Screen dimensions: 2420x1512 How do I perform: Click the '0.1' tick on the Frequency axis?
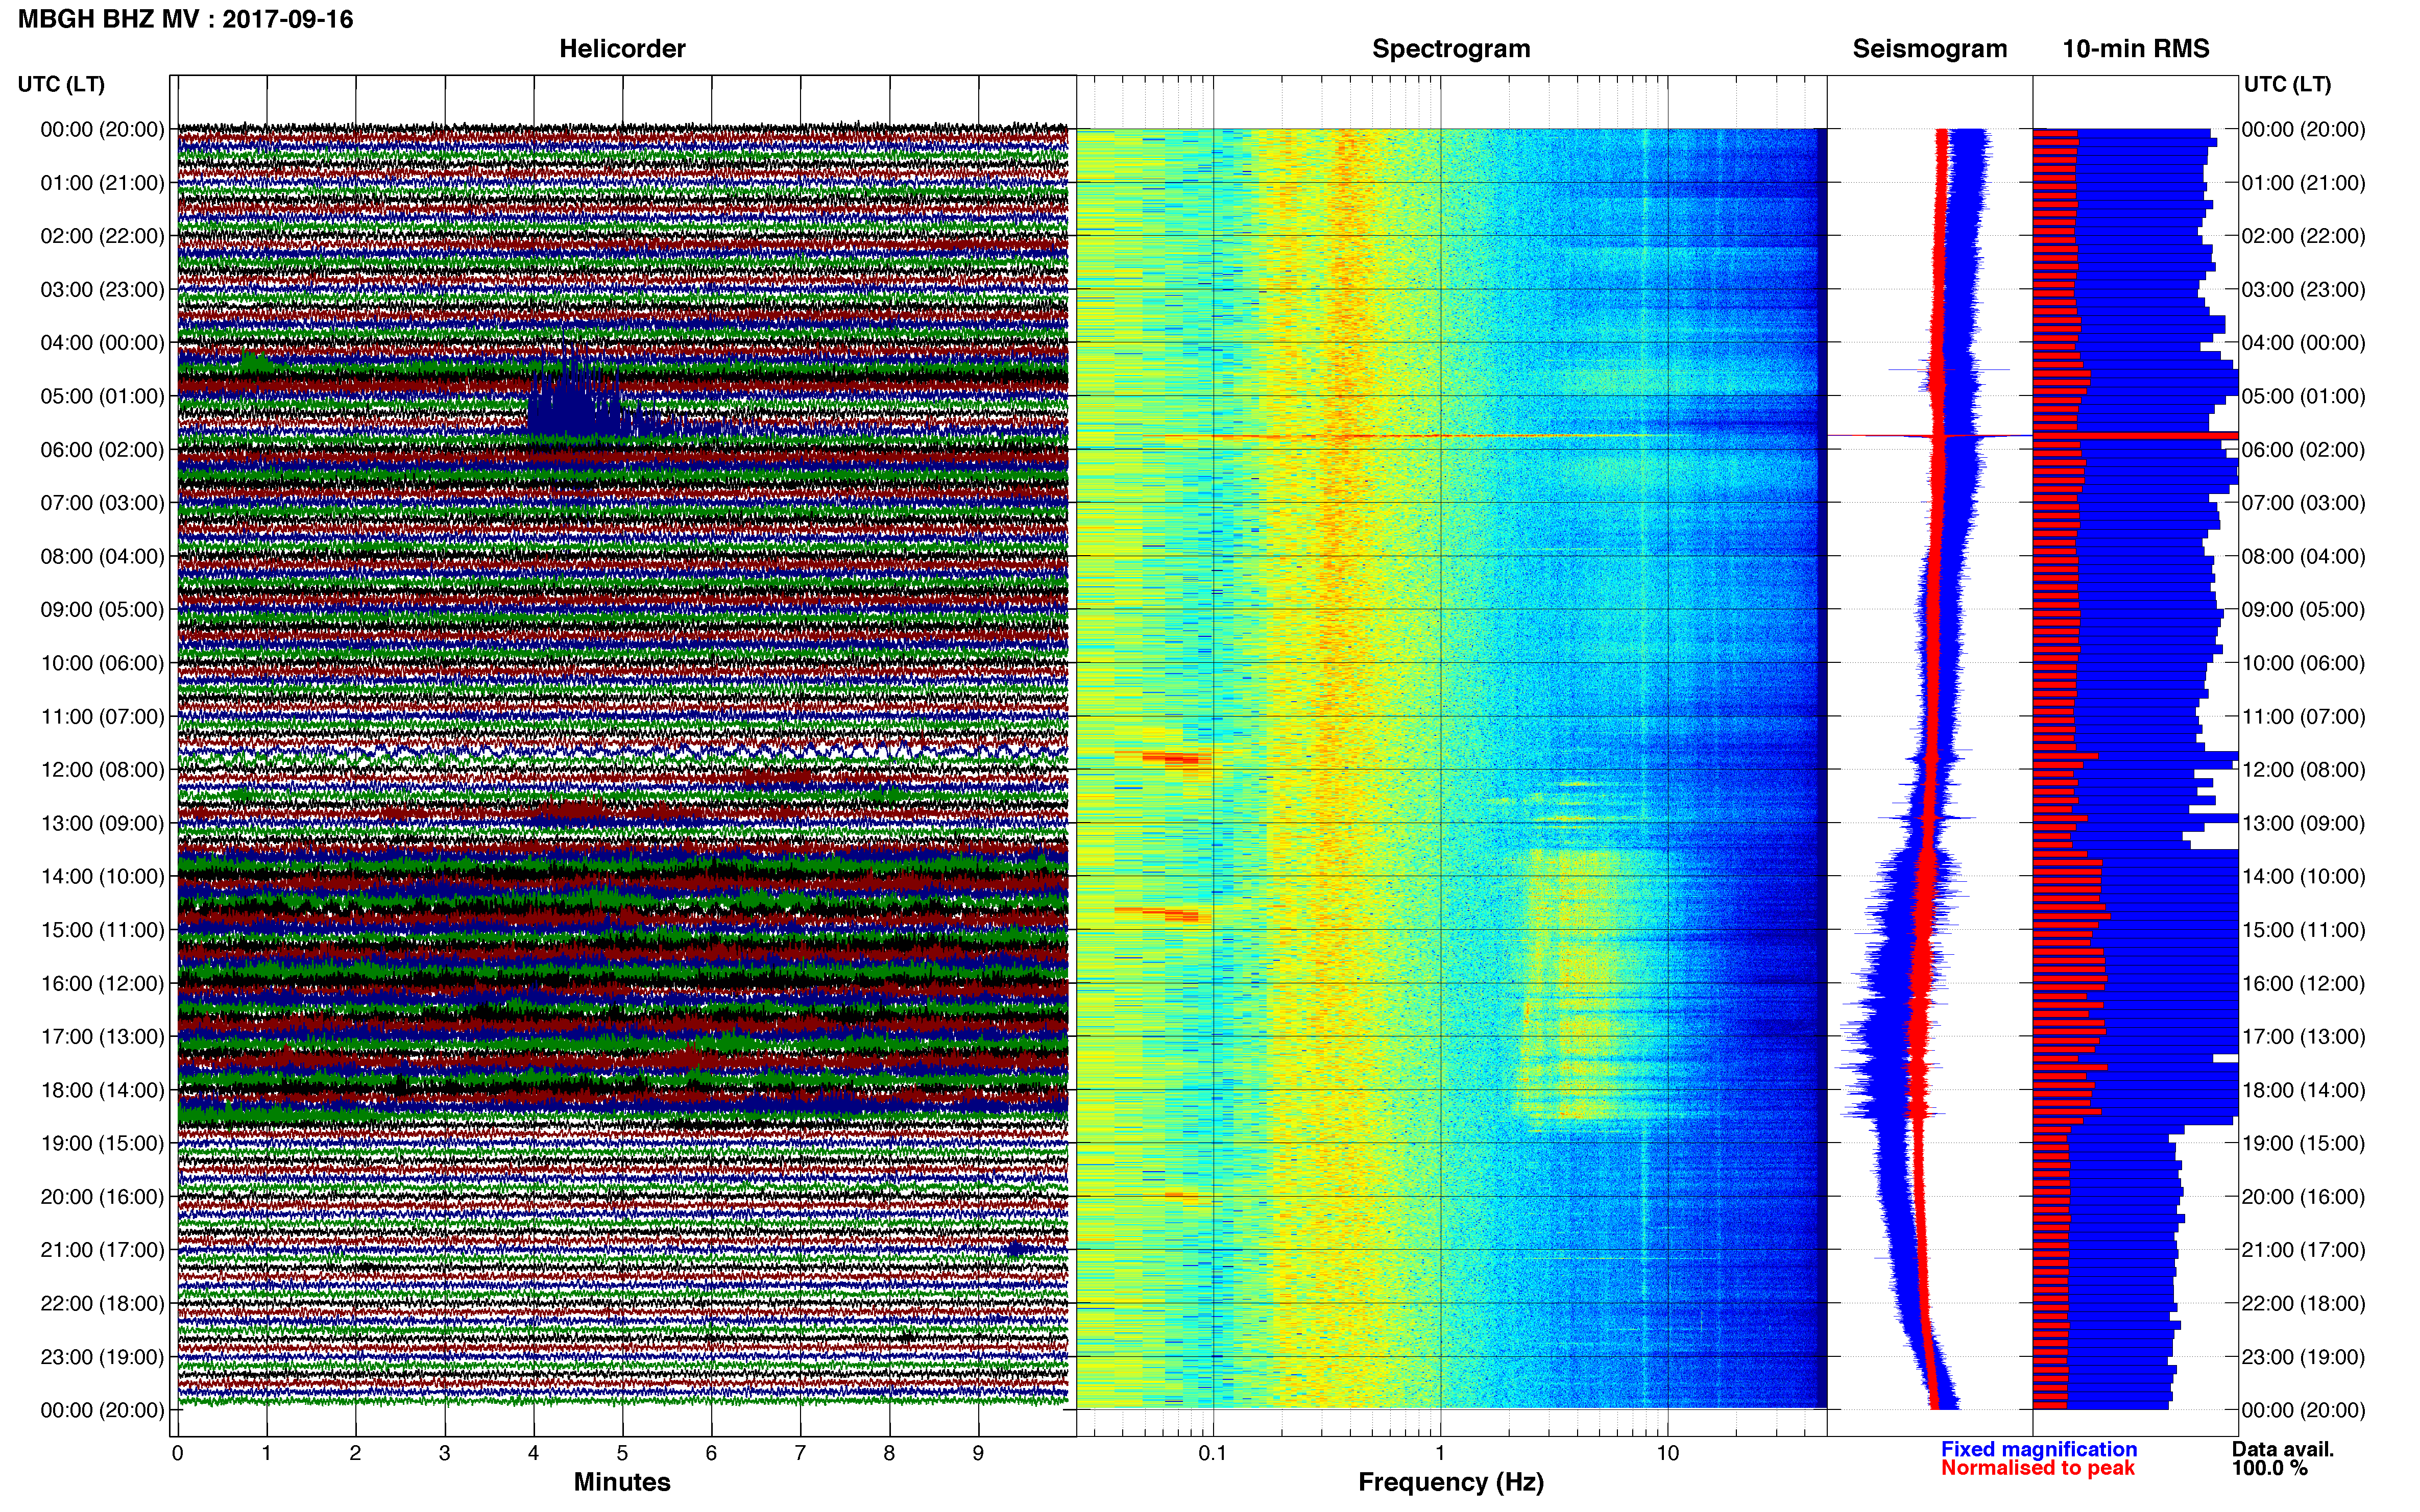1213,1453
